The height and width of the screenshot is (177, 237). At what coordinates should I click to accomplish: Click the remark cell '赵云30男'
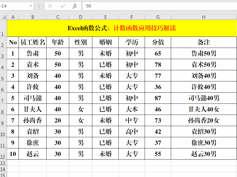204,154
